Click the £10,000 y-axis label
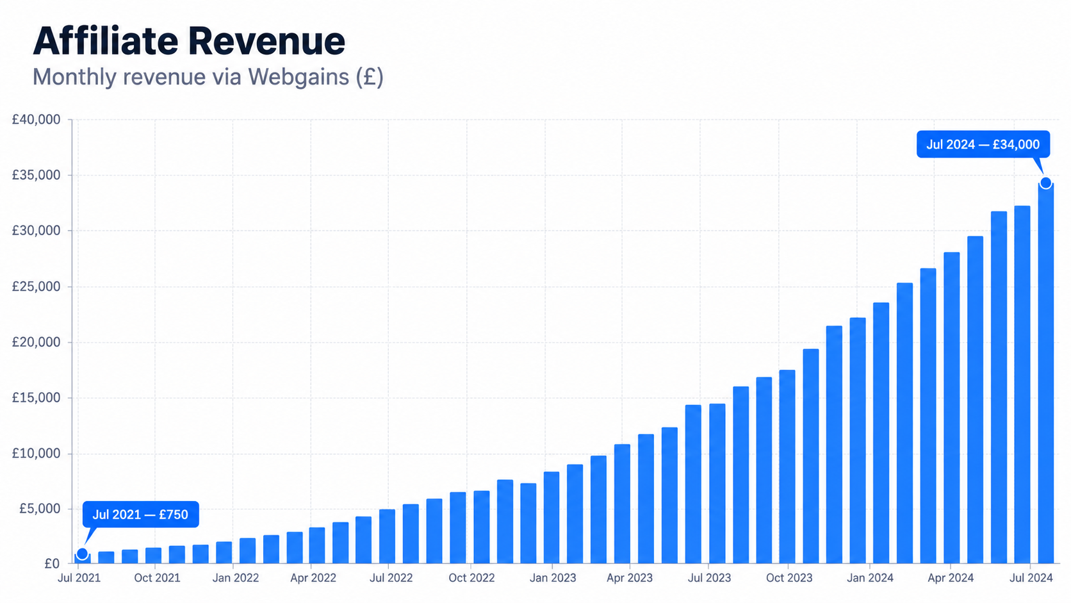 37,454
